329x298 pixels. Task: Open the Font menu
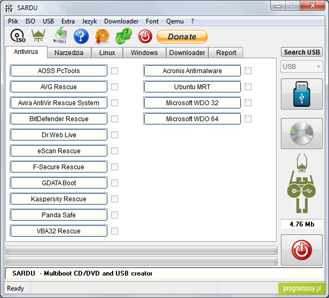pos(152,21)
